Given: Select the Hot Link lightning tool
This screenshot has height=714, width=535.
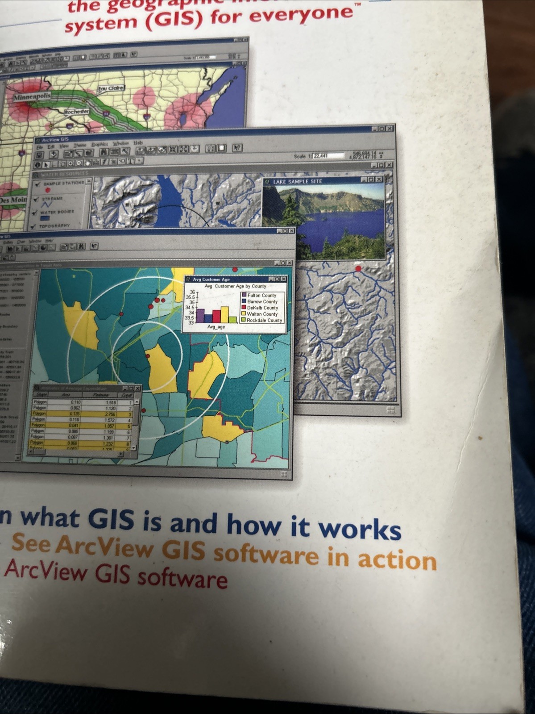Looking at the screenshot, I should pos(104,162).
